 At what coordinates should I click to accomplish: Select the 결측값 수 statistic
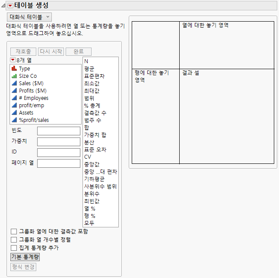95,113
